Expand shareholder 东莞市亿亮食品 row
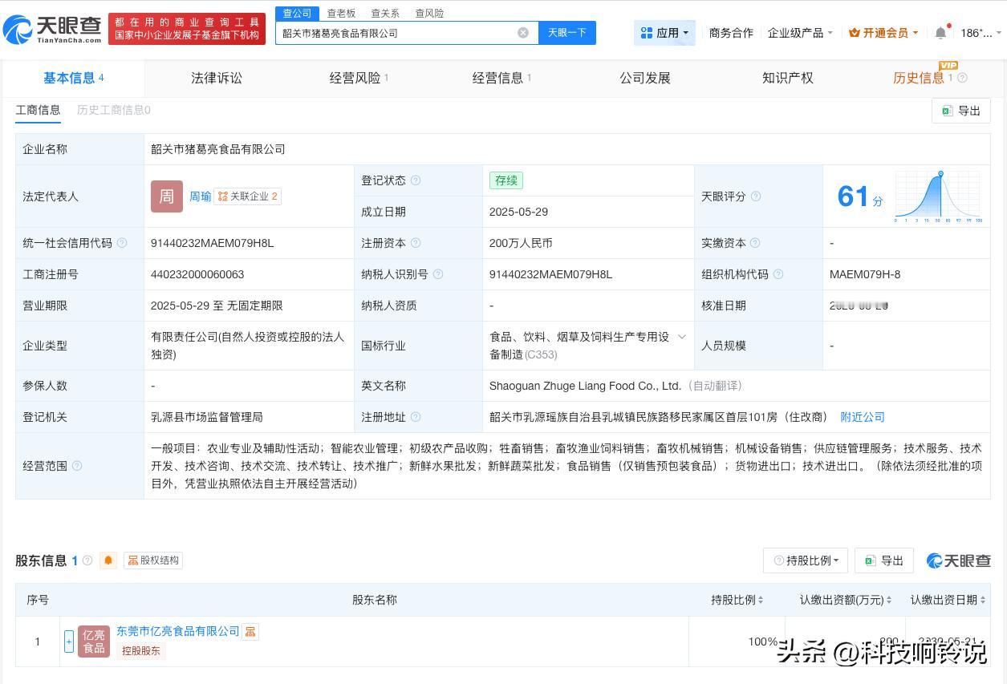This screenshot has height=684, width=1007. [x=69, y=641]
